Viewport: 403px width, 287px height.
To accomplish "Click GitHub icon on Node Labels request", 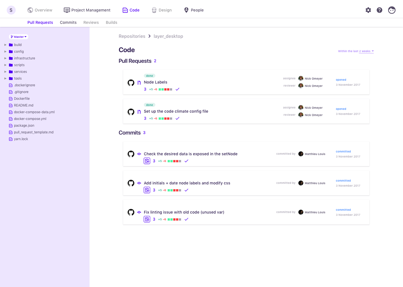I will [x=131, y=83].
